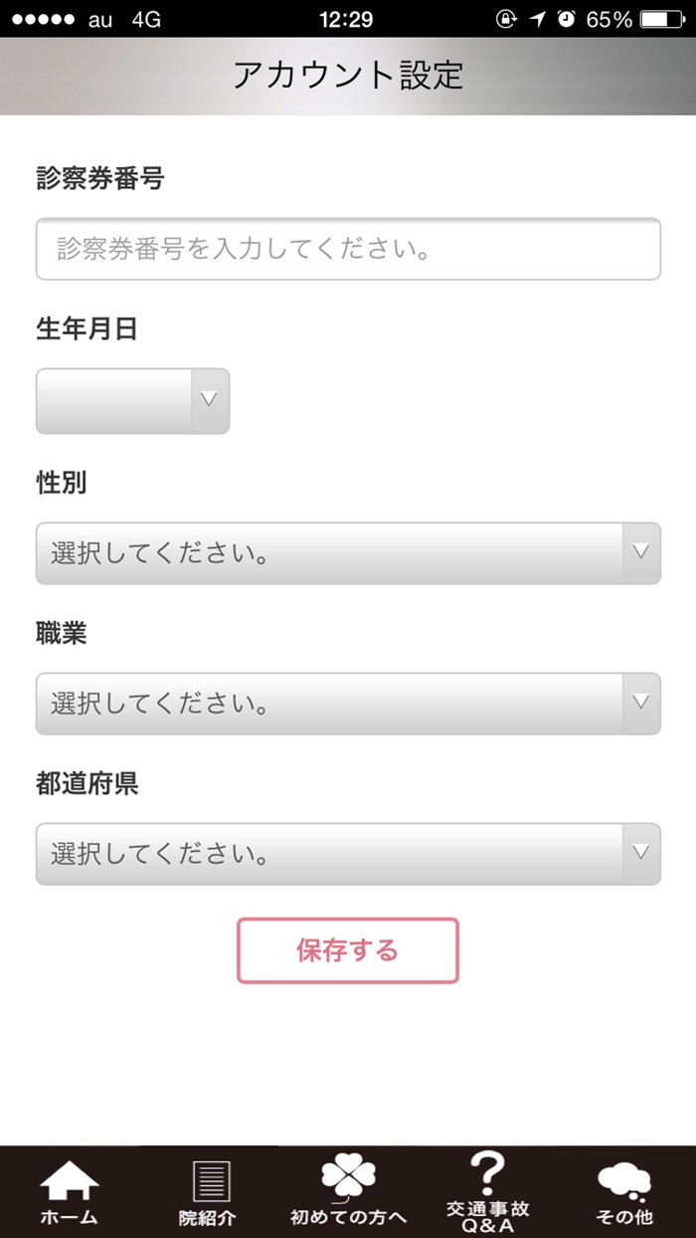Open the 生年月日 birthdate dropdown
Screen dimensions: 696x1238
[132, 401]
